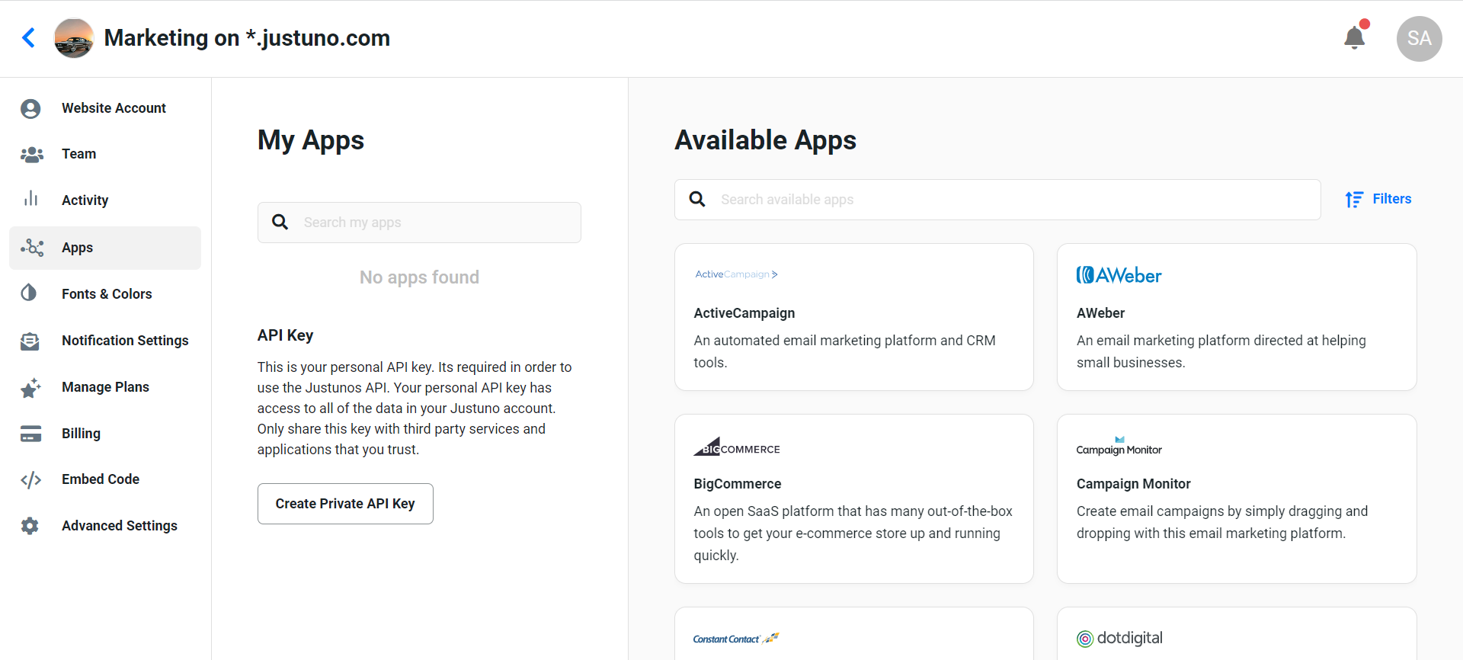Click the Manage Plans star icon
Viewport: 1463px width, 660px height.
point(30,388)
